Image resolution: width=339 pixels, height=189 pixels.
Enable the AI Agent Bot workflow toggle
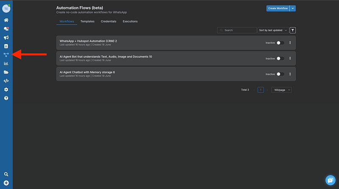coord(280,58)
